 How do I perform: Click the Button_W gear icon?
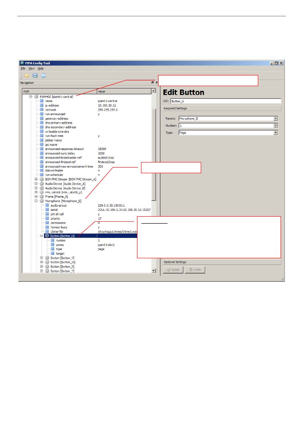pos(47,262)
